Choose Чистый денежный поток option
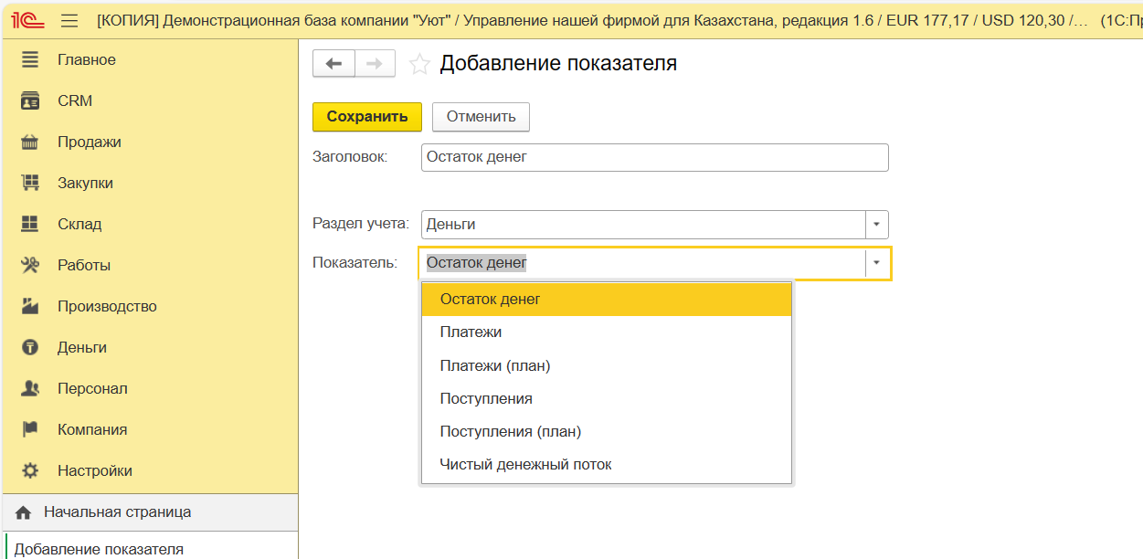 tap(525, 465)
